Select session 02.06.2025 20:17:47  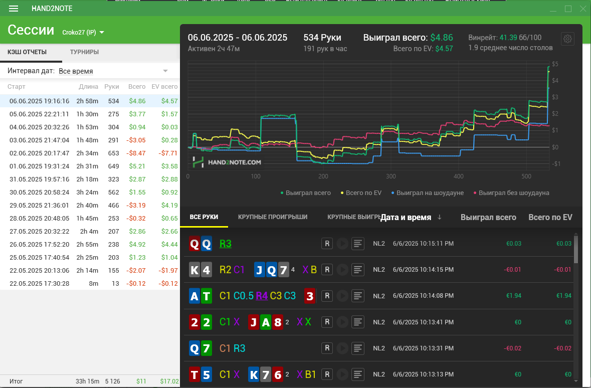[x=90, y=153]
